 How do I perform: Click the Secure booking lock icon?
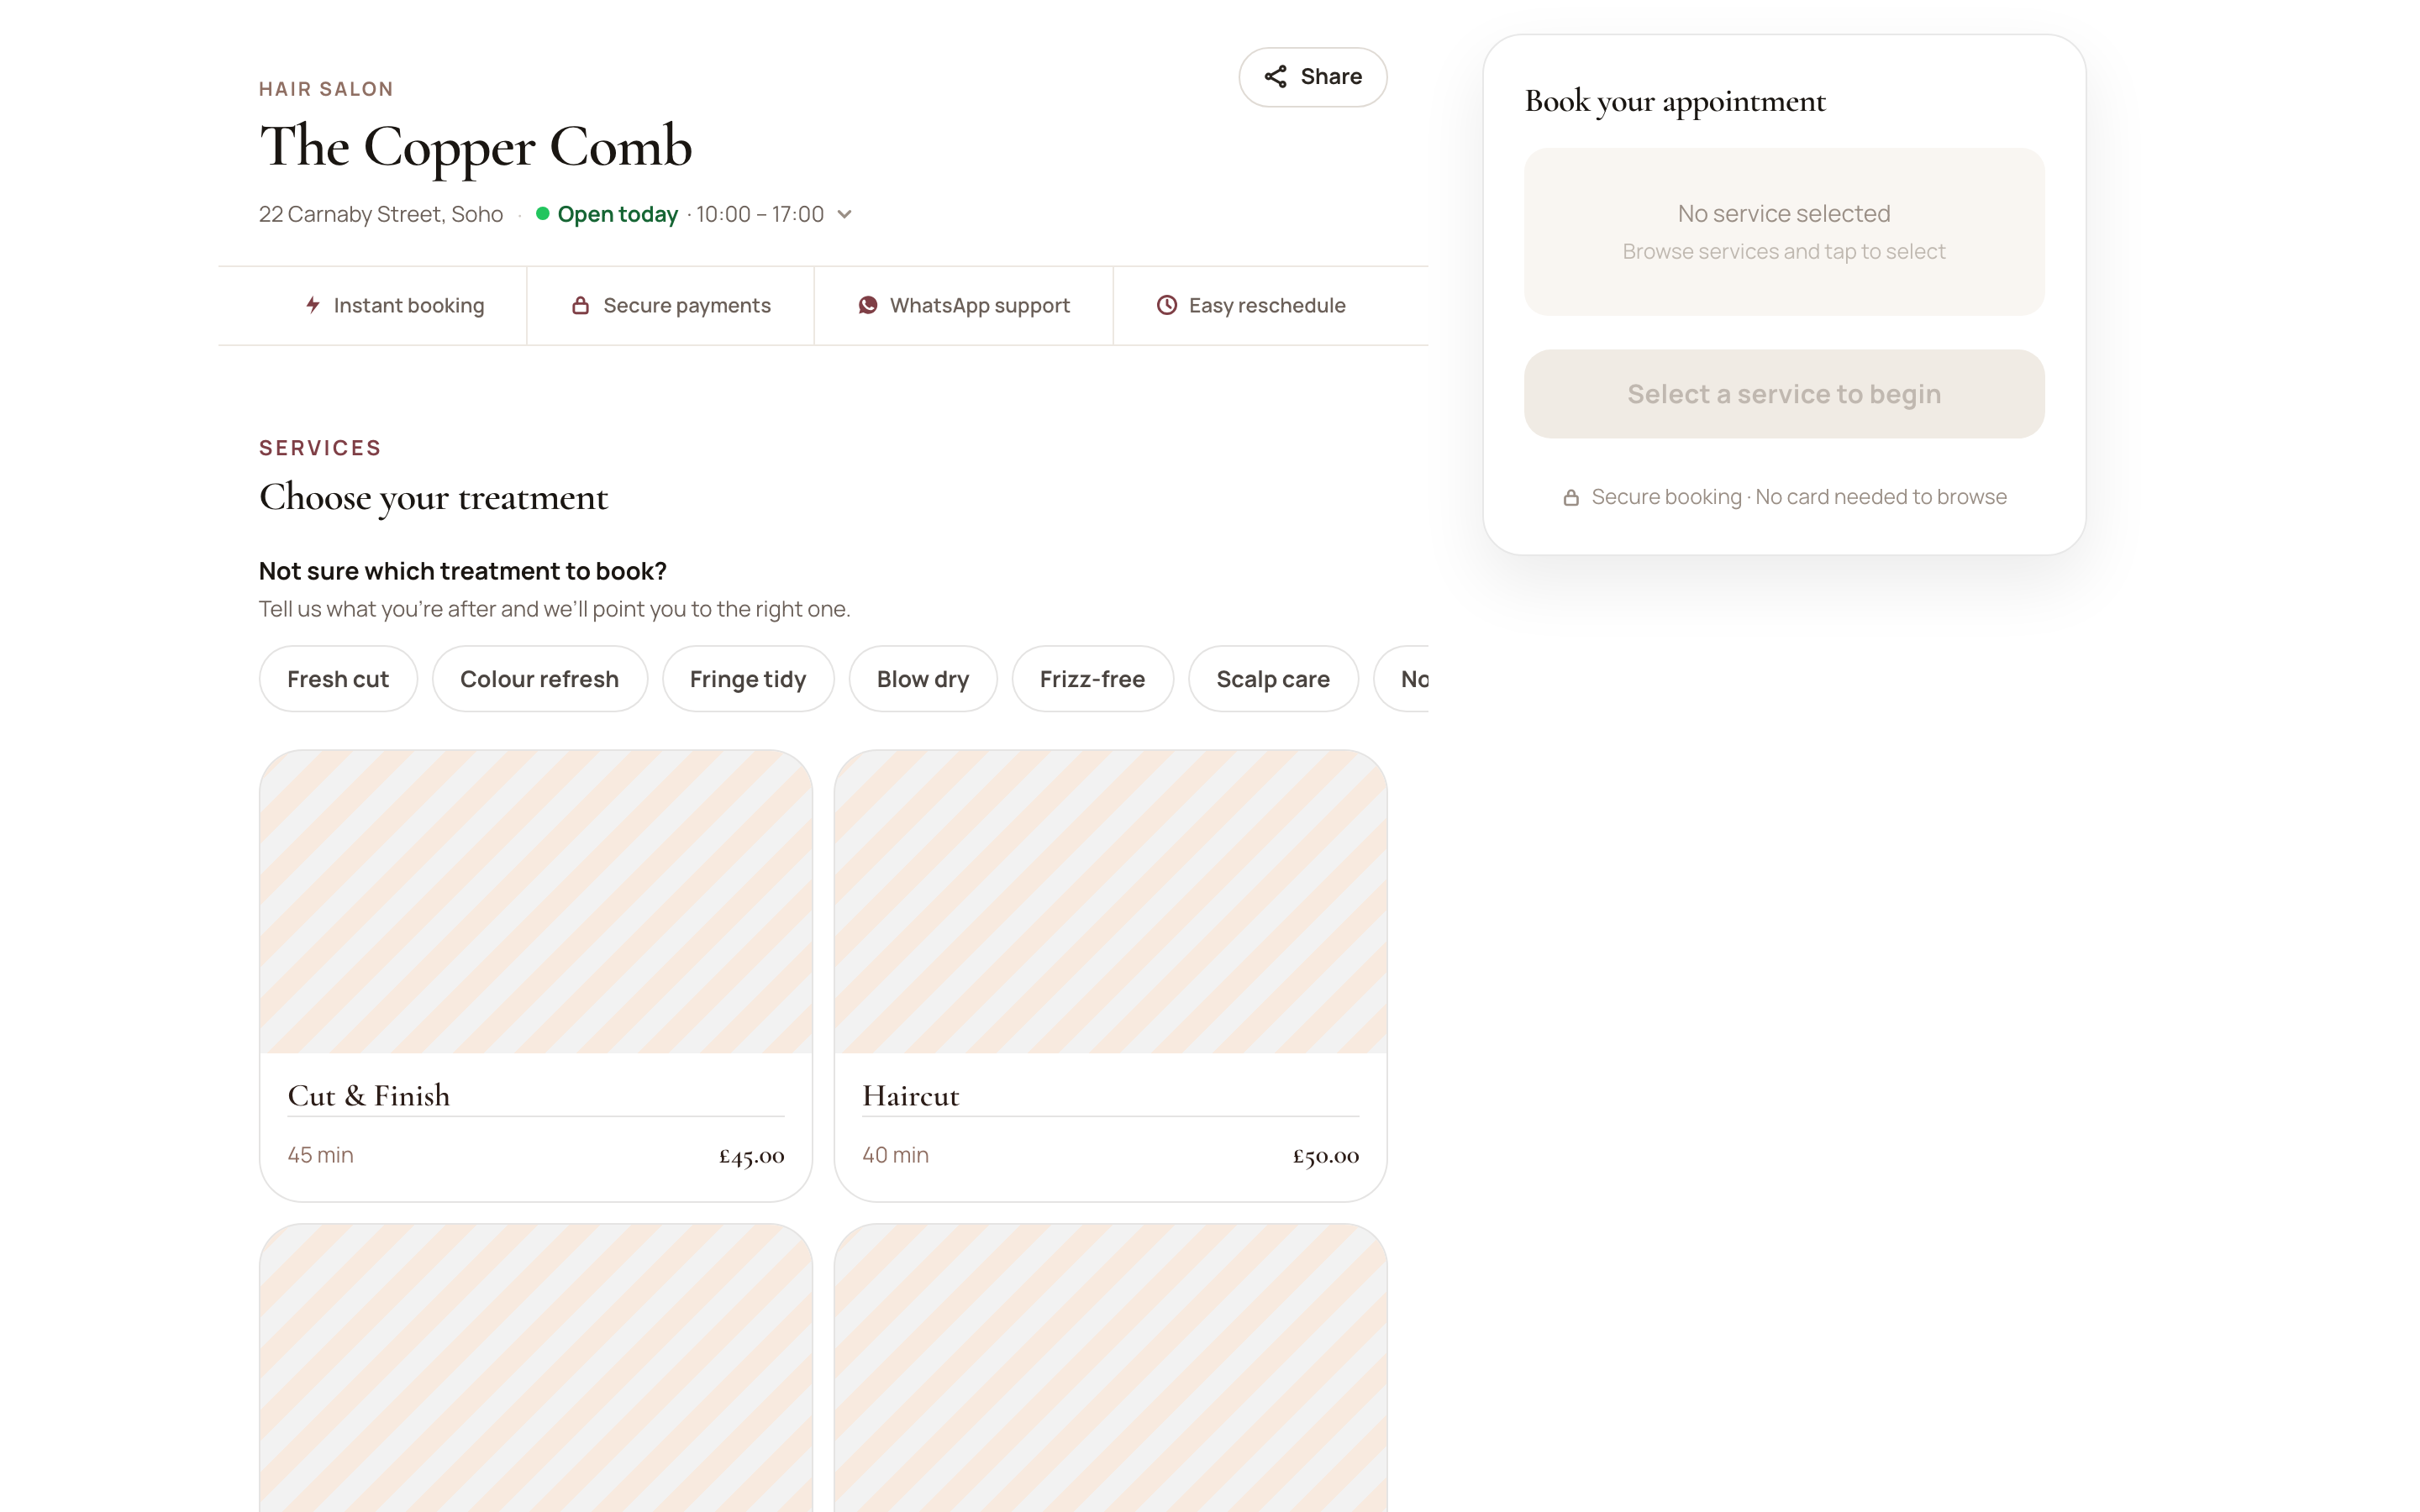coord(1571,497)
